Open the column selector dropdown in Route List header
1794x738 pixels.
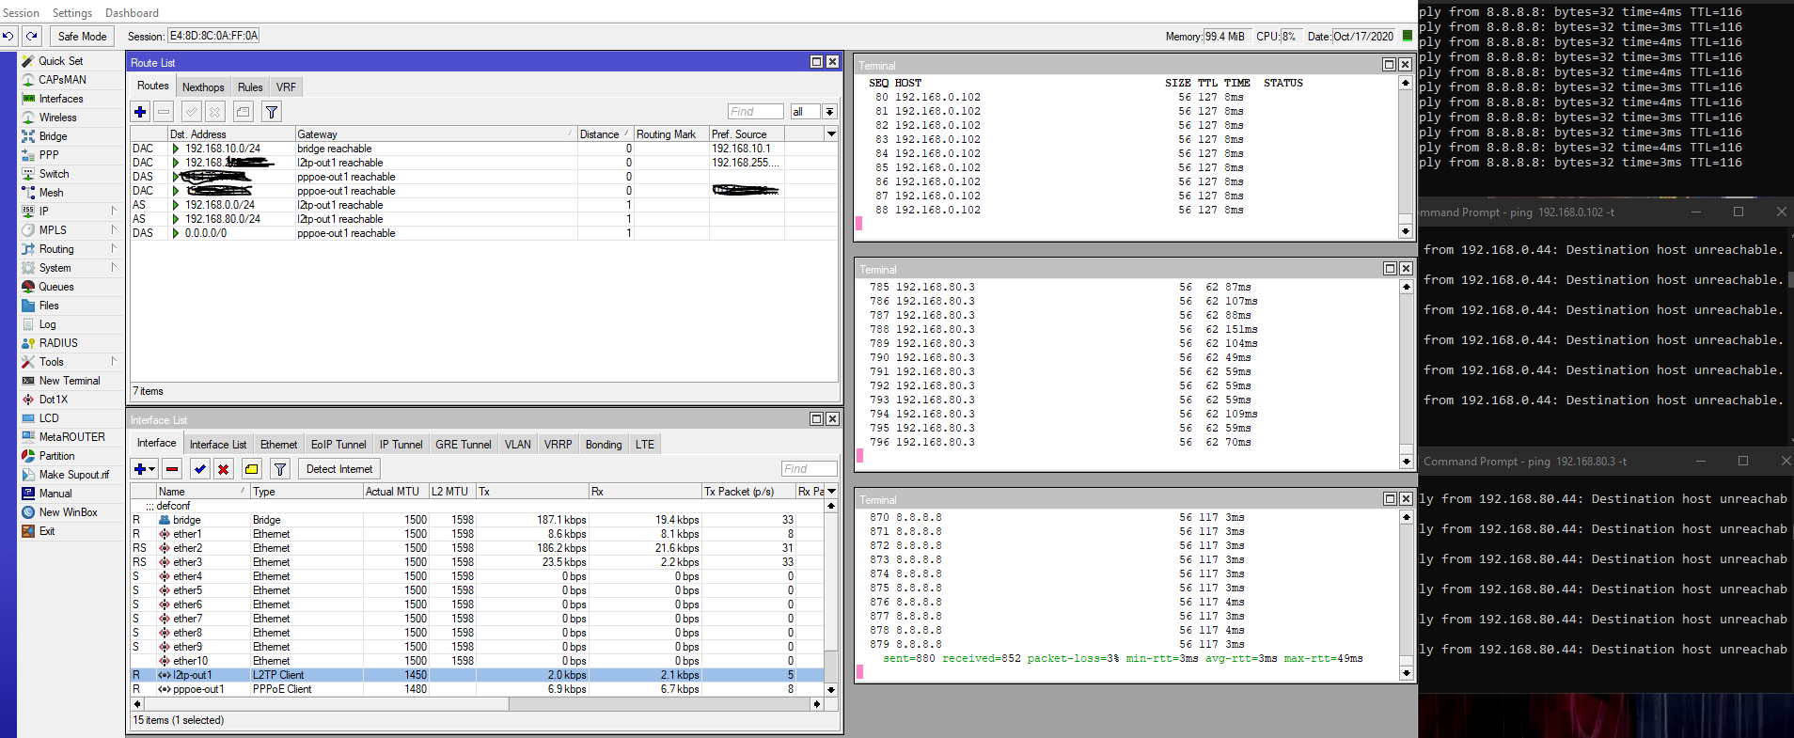pyautogui.click(x=831, y=133)
